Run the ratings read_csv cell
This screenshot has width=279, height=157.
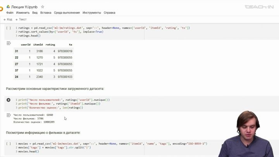tap(9, 28)
